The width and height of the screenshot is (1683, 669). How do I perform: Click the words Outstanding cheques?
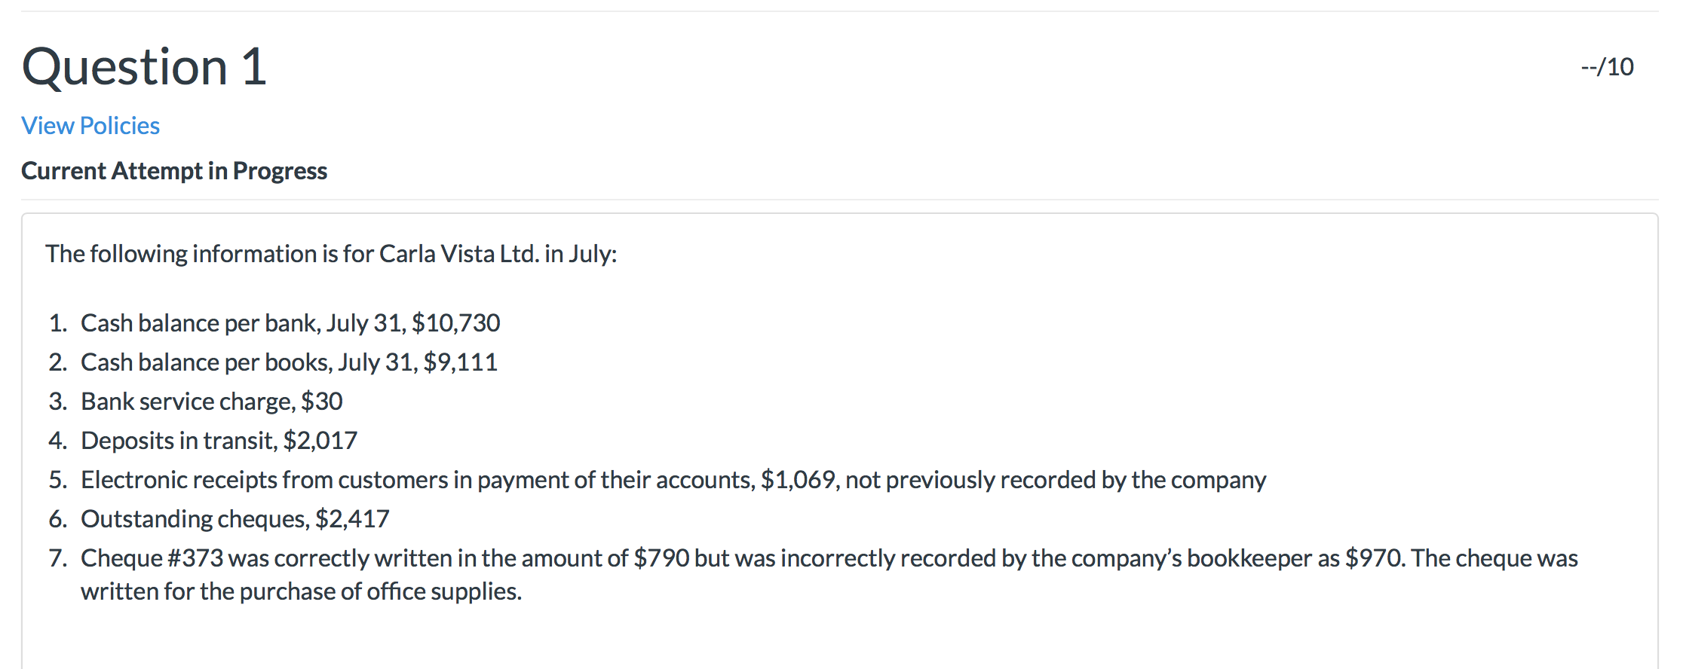click(x=195, y=519)
